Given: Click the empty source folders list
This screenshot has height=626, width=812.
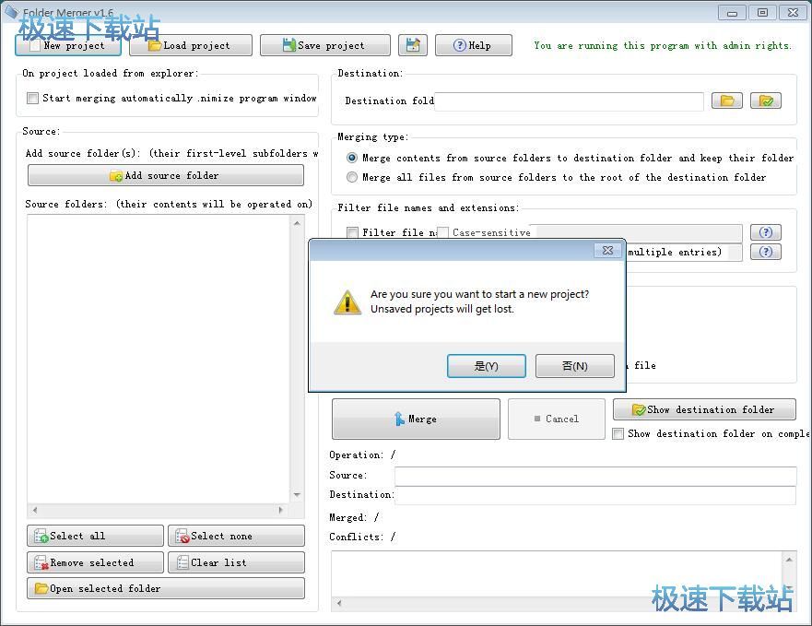Looking at the screenshot, I should pyautogui.click(x=159, y=359).
